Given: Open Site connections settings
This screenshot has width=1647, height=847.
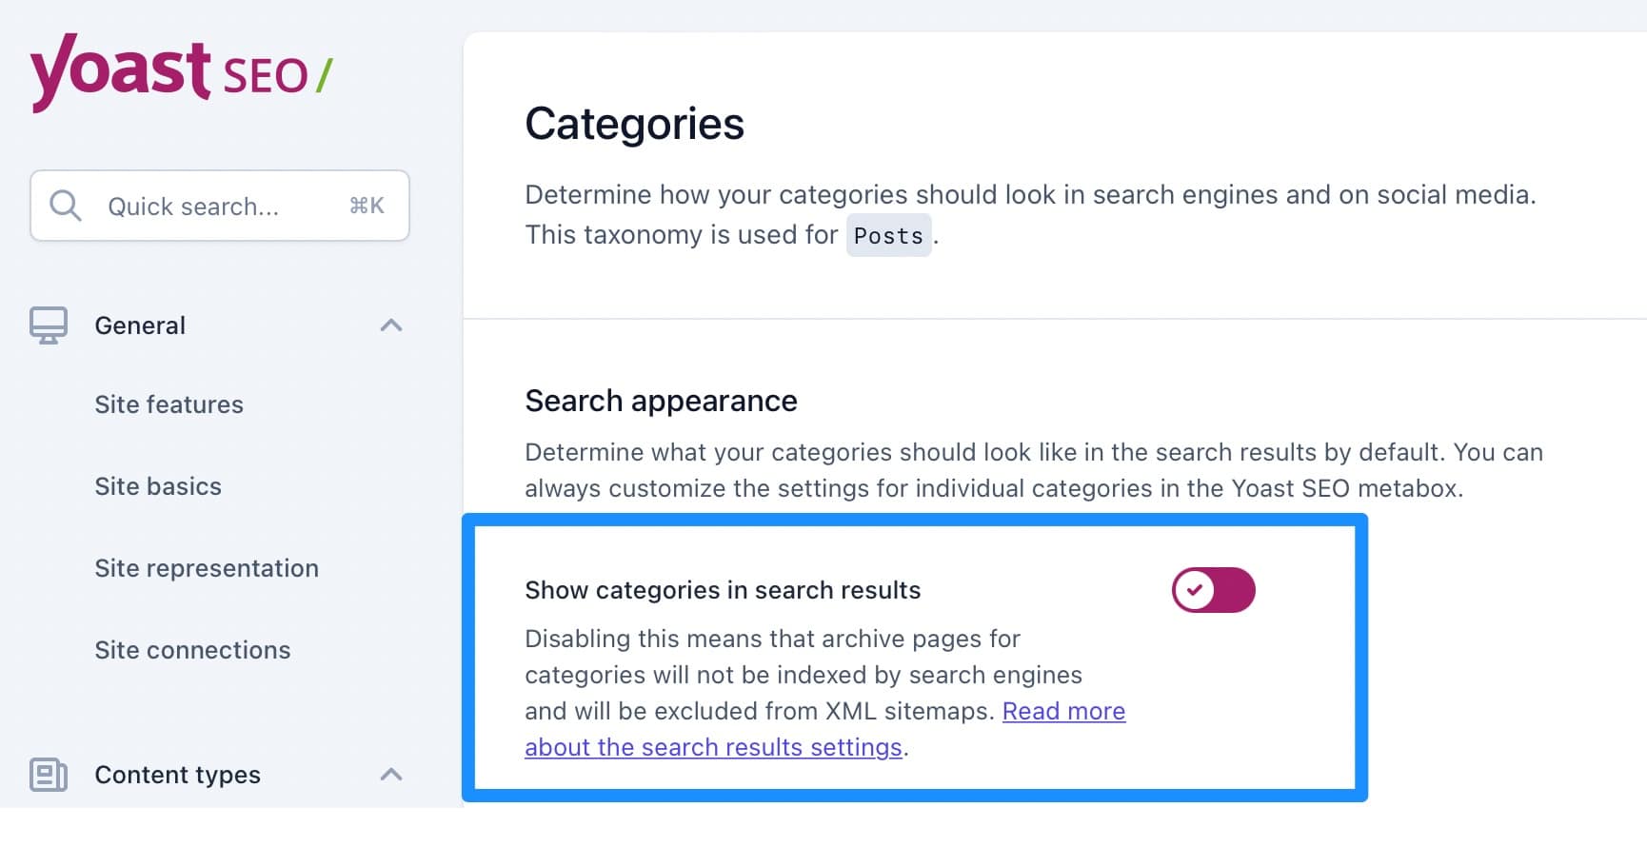Looking at the screenshot, I should 192,649.
